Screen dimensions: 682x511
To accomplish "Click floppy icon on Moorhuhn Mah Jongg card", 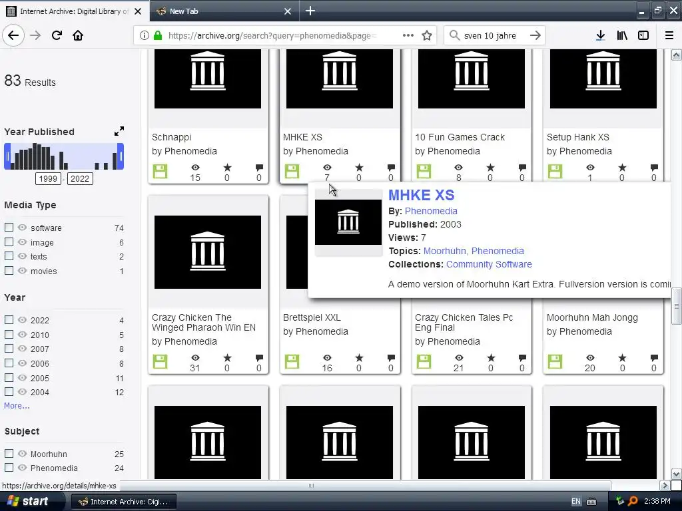I will pos(555,361).
